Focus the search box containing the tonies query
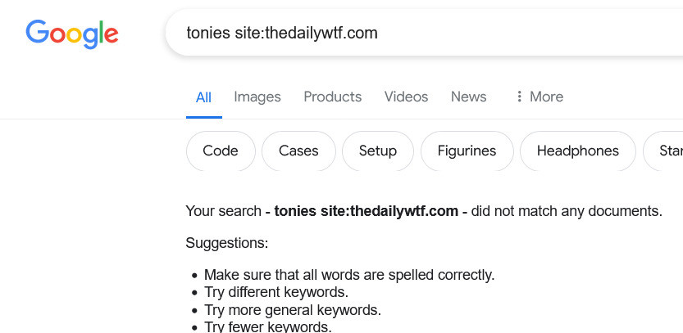Image resolution: width=683 pixels, height=333 pixels. point(410,34)
